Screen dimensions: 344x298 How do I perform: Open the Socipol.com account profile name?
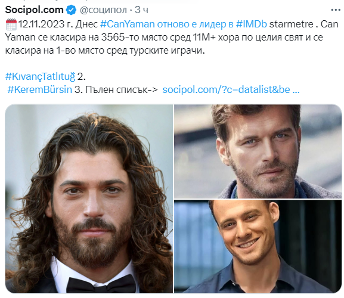tap(34, 10)
